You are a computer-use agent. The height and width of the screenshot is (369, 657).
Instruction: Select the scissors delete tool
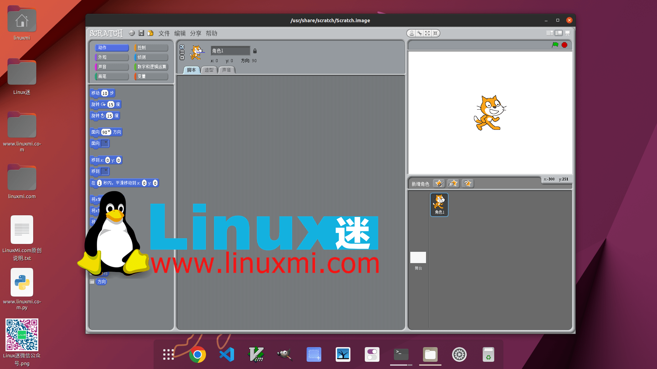click(x=420, y=33)
